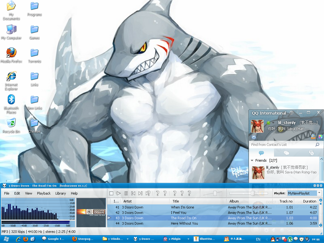
Task: Click the Play button in foobar2000 toolbar
Action: pyautogui.click(x=119, y=193)
